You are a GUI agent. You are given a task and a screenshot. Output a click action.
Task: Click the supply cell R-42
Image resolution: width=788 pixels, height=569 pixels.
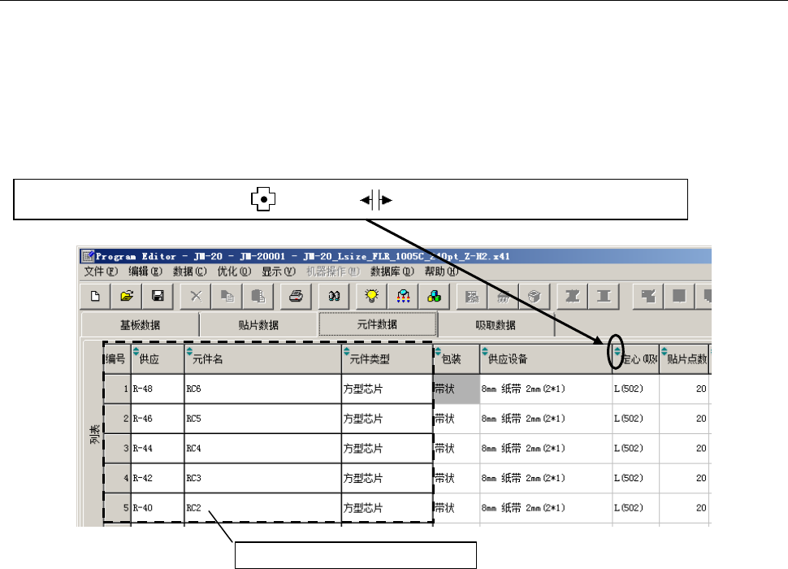(158, 478)
